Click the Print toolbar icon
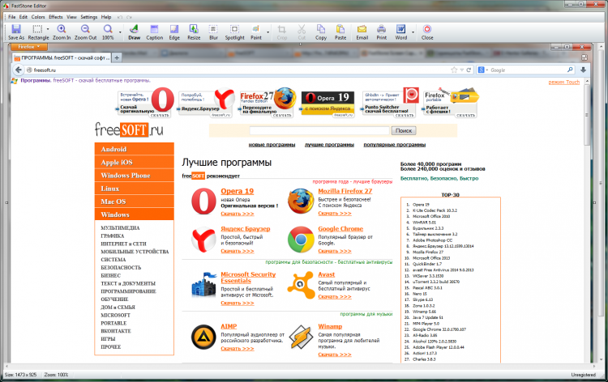 coord(382,32)
